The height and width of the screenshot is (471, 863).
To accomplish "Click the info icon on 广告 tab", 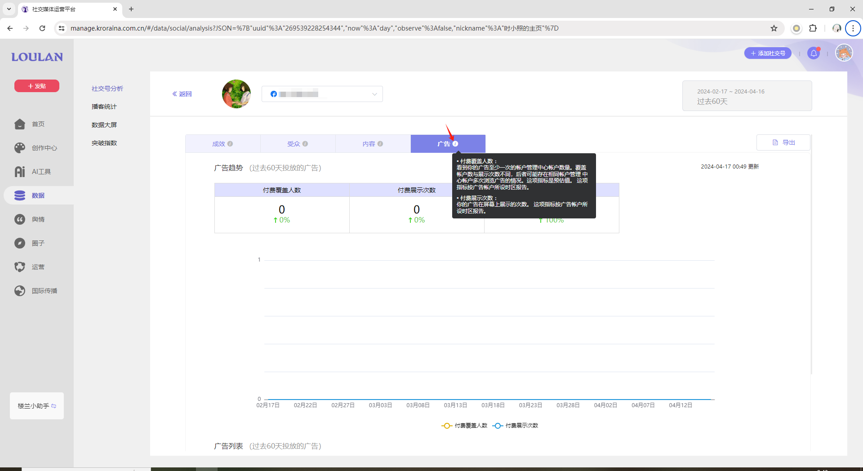I will tap(455, 144).
